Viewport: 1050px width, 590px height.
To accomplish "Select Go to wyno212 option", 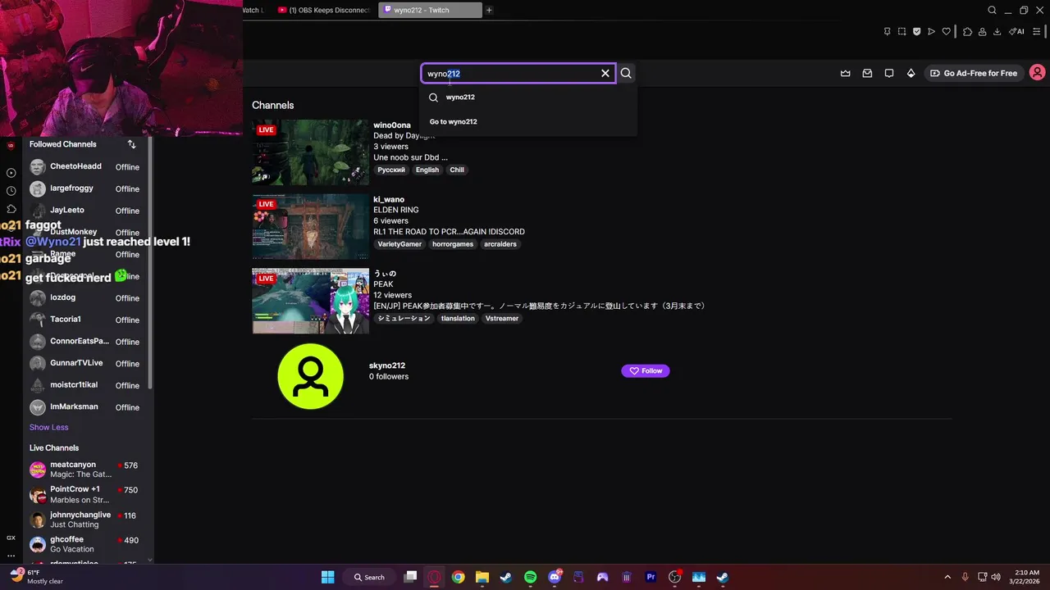I will (527, 121).
